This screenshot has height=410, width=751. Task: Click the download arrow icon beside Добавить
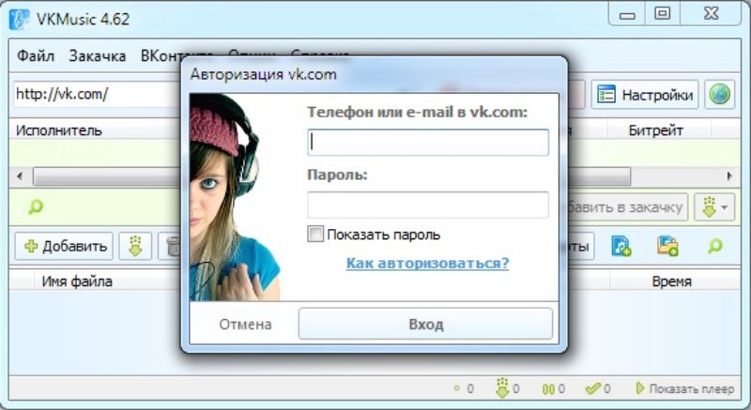[x=135, y=247]
